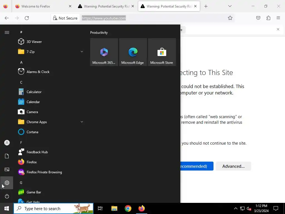Open the list all tabs dropdown
Viewport: 285px width, 214px height.
(230, 6)
